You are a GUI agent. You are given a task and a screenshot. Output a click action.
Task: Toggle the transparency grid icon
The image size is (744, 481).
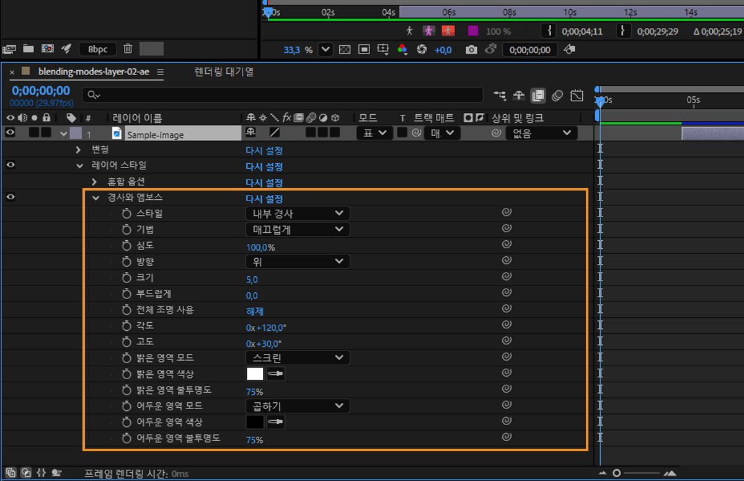point(345,50)
